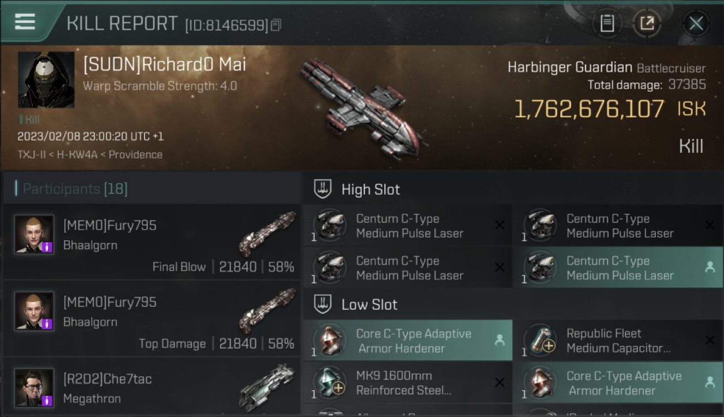
Task: Copy the kill report ID icon
Action: coord(277,25)
